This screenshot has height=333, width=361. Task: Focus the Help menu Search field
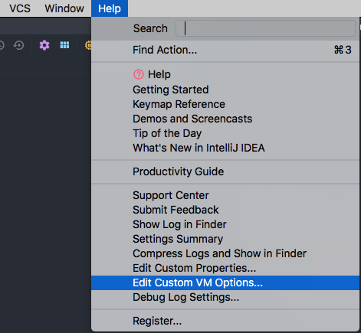click(x=265, y=28)
